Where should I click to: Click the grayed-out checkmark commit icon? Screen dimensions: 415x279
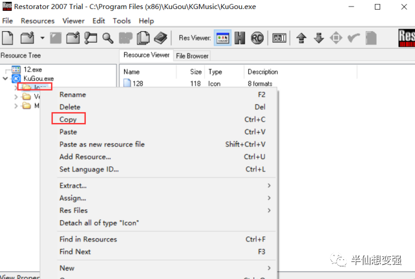pyautogui.click(x=354, y=38)
